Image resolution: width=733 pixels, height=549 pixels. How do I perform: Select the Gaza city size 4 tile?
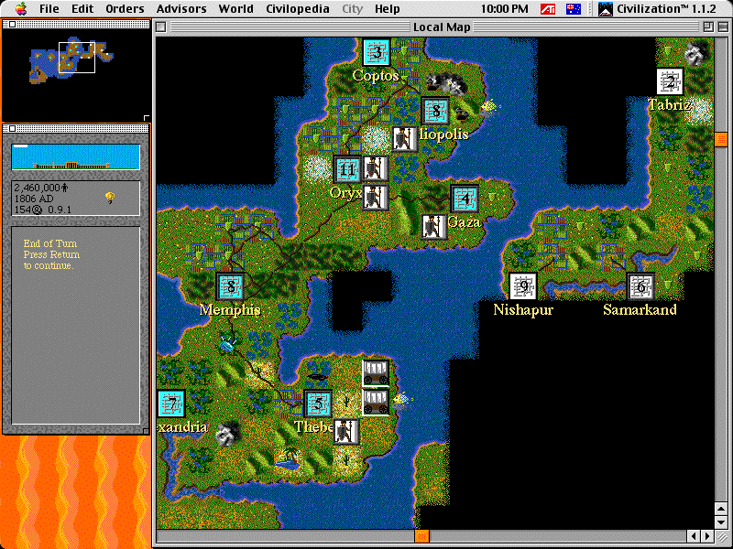coord(465,199)
